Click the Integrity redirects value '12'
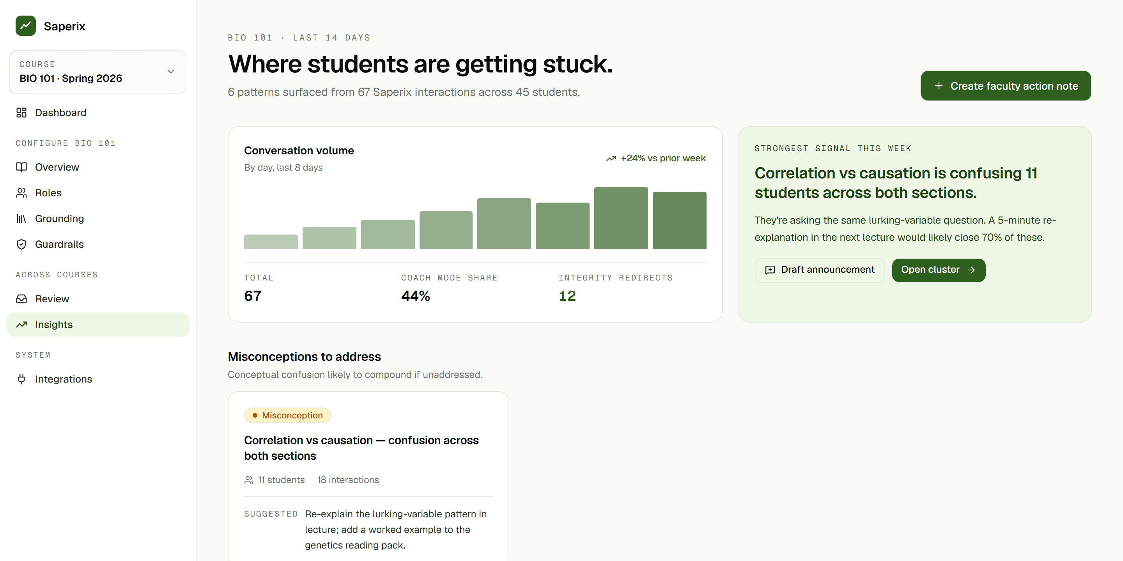 [x=567, y=296]
